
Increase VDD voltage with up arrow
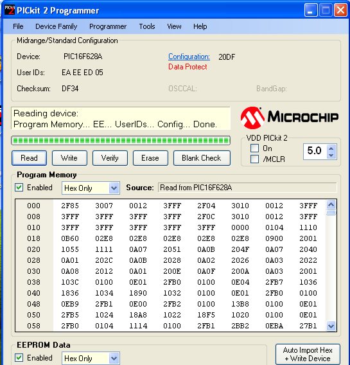pyautogui.click(x=331, y=148)
